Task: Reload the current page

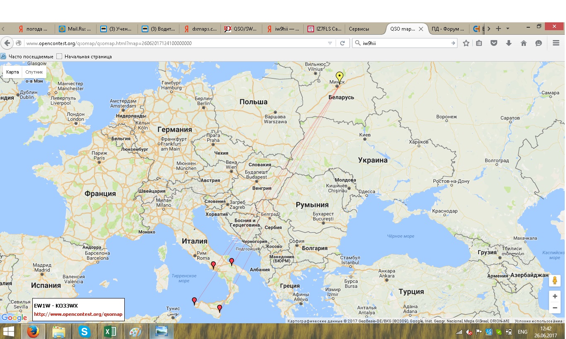Action: [x=343, y=43]
